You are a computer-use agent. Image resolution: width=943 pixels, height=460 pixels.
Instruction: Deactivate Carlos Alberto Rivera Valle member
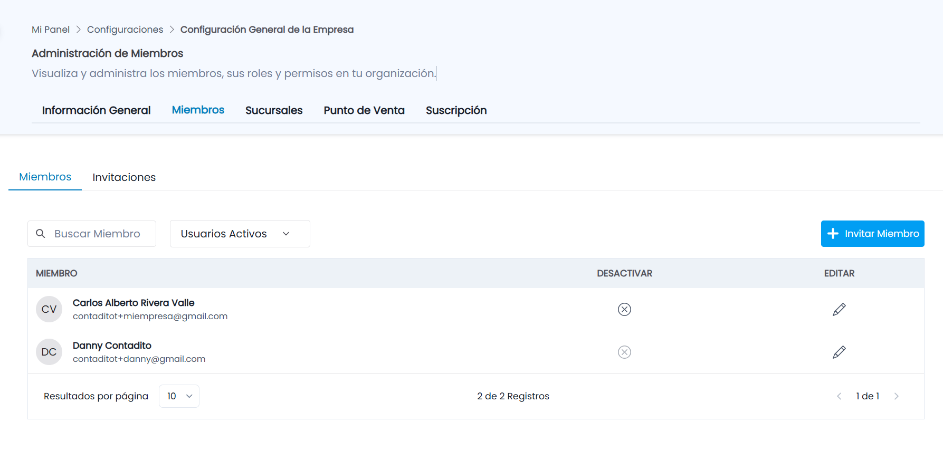point(624,309)
